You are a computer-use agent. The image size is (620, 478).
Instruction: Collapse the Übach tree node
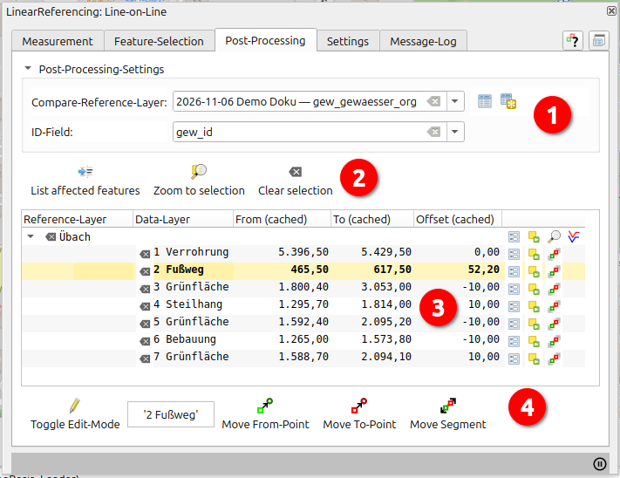pyautogui.click(x=31, y=236)
